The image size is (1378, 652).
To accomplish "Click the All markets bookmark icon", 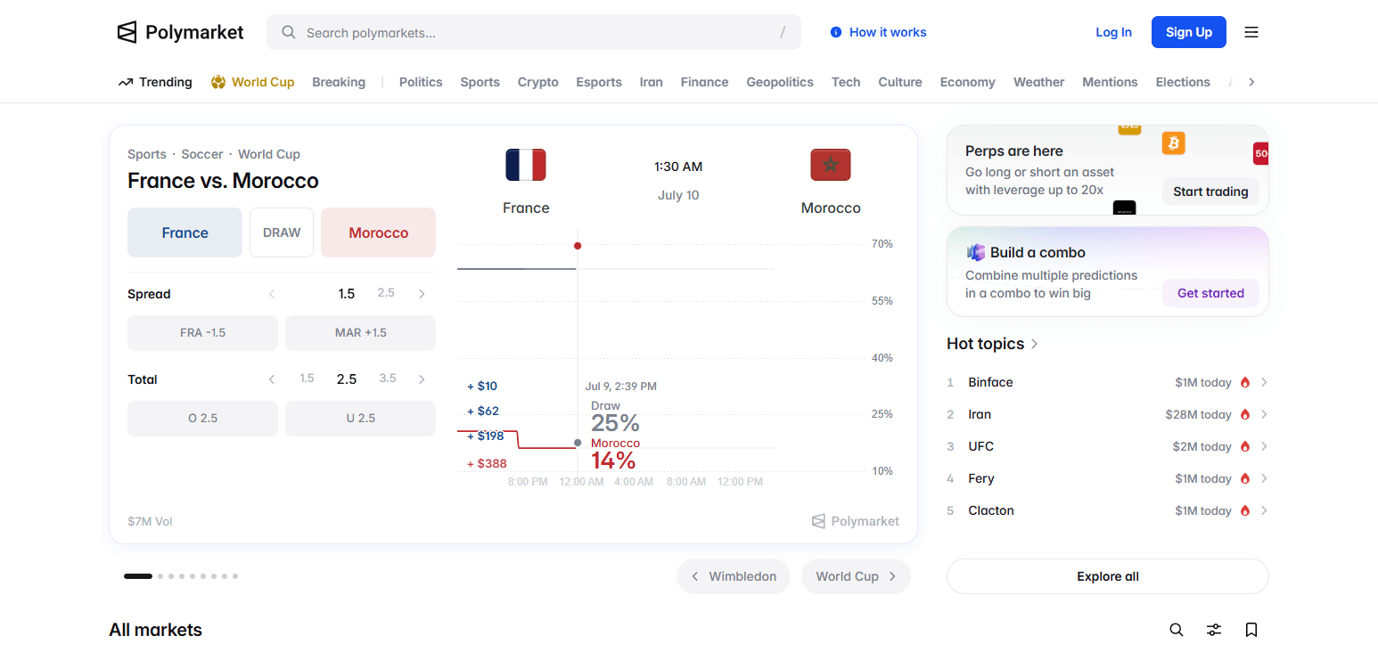I will click(x=1251, y=630).
